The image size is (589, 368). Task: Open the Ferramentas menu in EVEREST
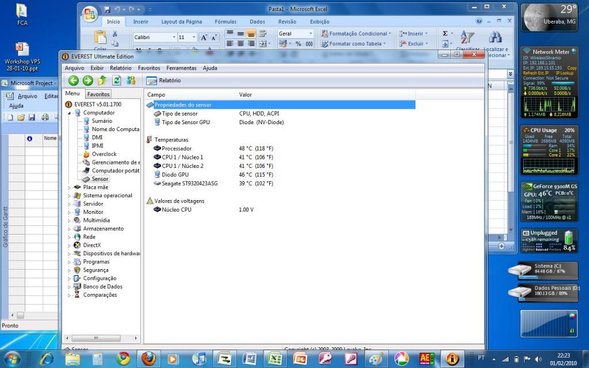(181, 68)
